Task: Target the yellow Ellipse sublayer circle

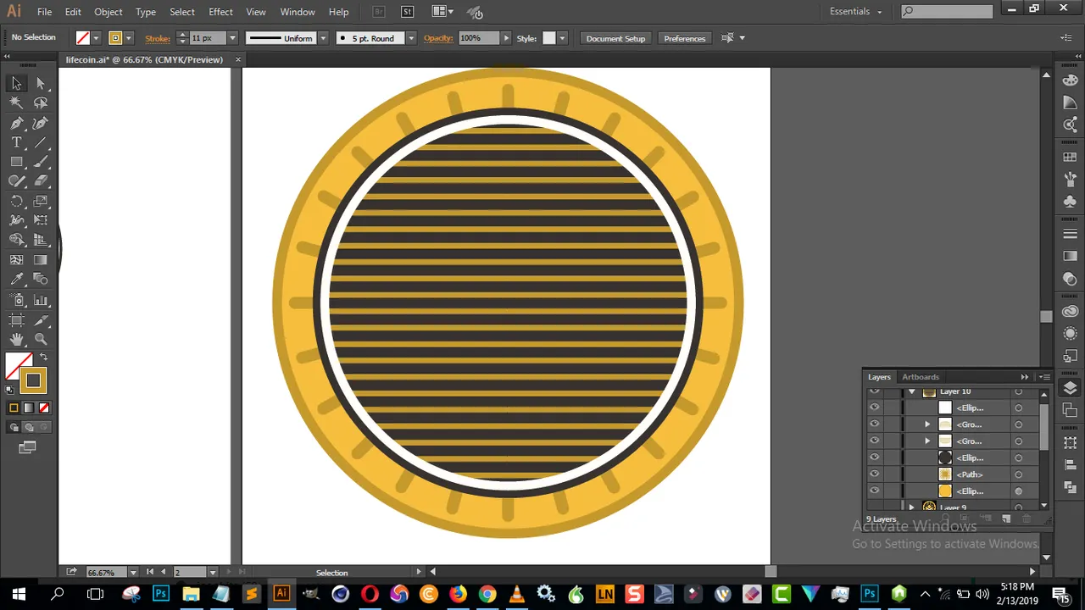Action: (1018, 491)
